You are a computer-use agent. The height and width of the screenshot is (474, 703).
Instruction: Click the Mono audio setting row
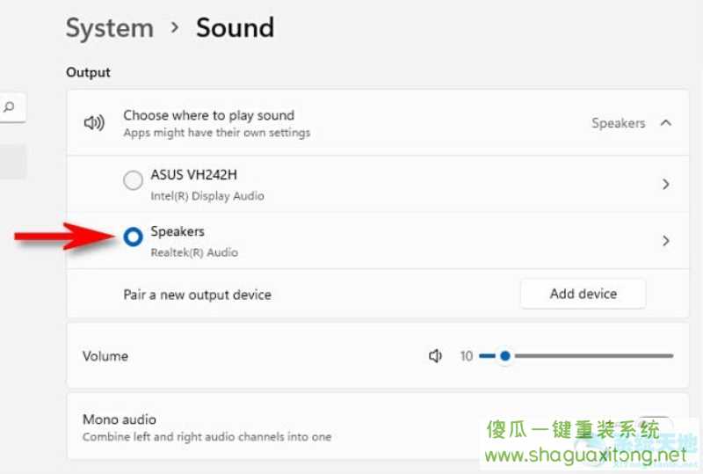click(378, 427)
